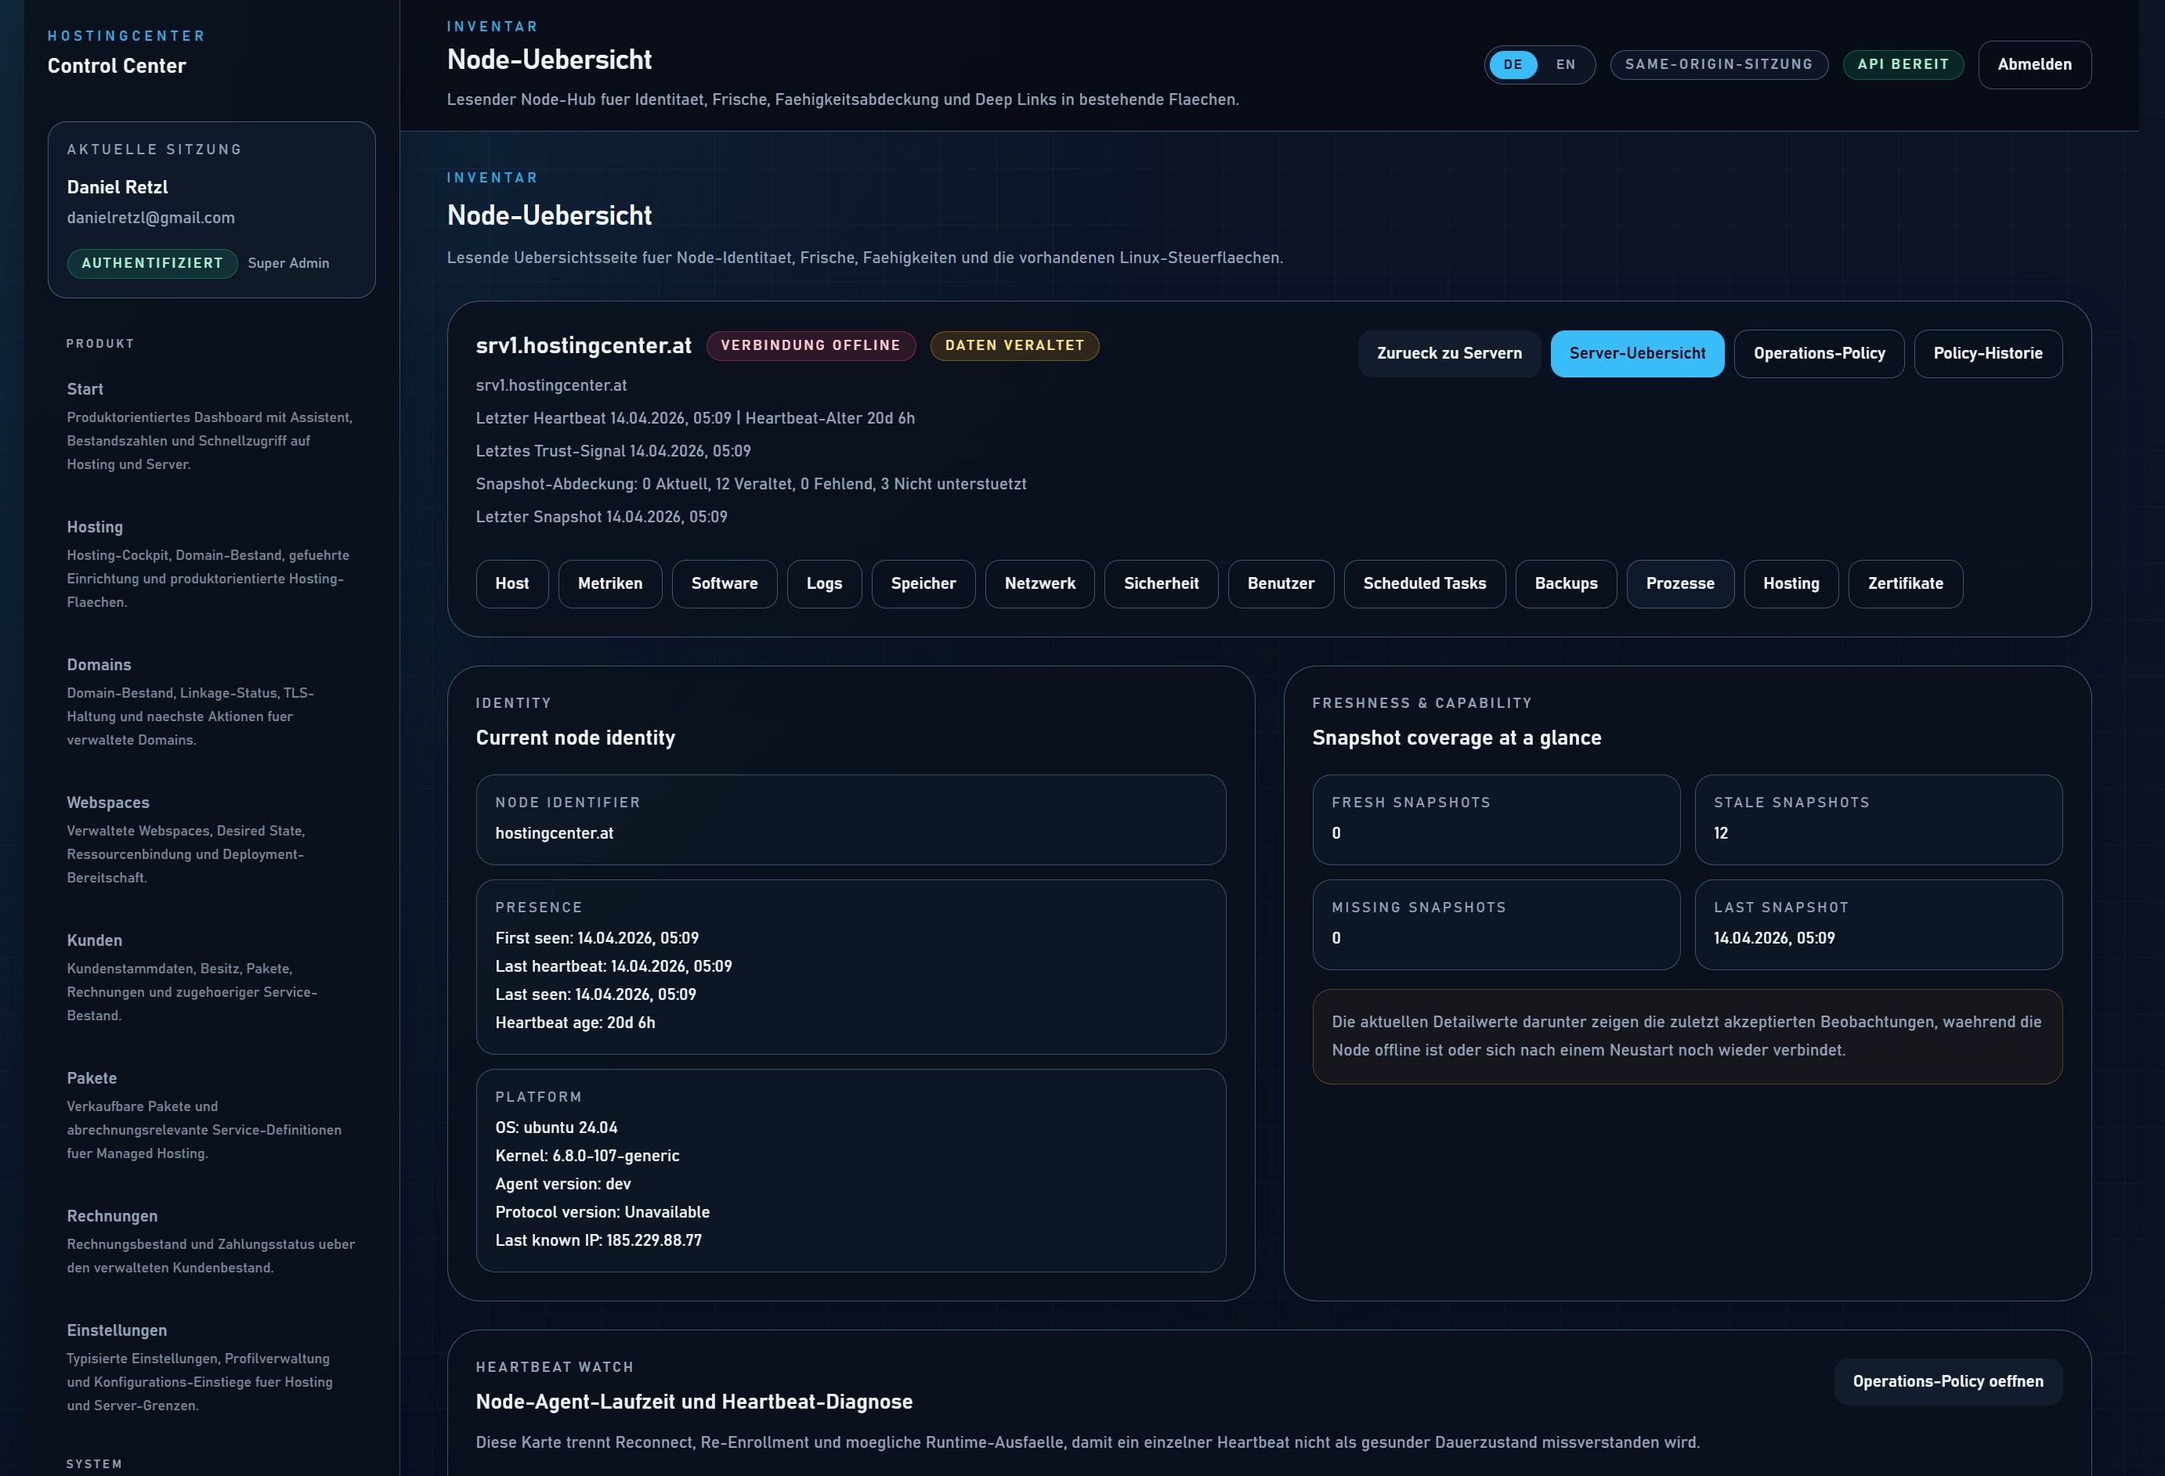The width and height of the screenshot is (2165, 1476).
Task: Click the user name Daniel Retzl
Action: click(117, 187)
